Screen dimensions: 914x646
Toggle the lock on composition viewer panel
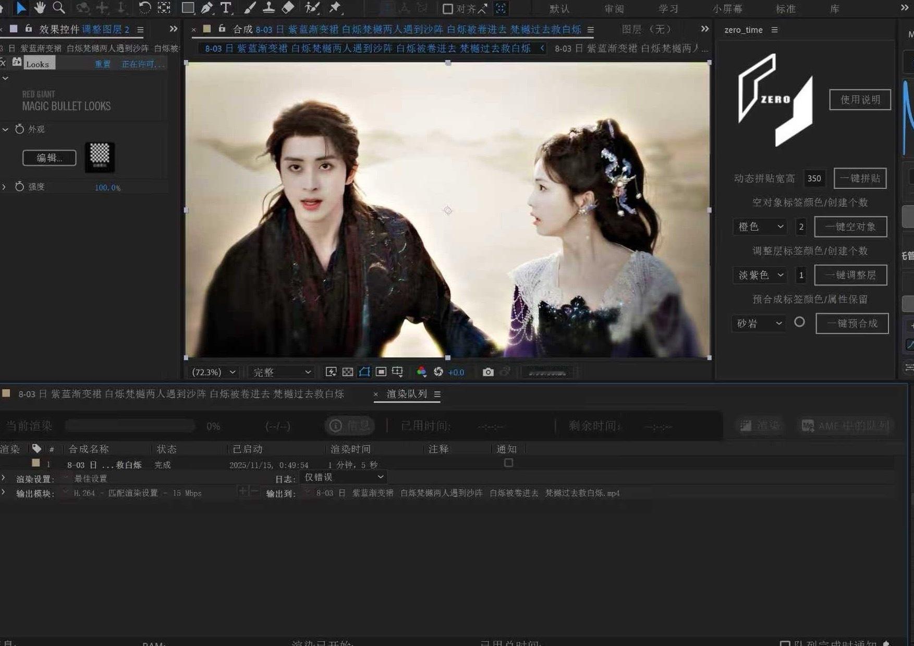[222, 29]
